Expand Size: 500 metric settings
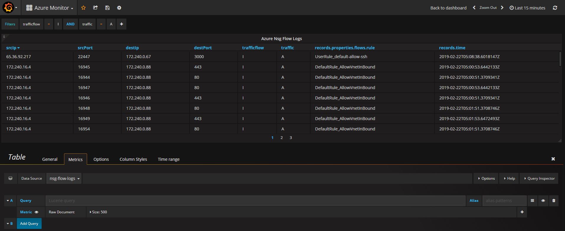The width and height of the screenshot is (565, 231). coord(98,212)
